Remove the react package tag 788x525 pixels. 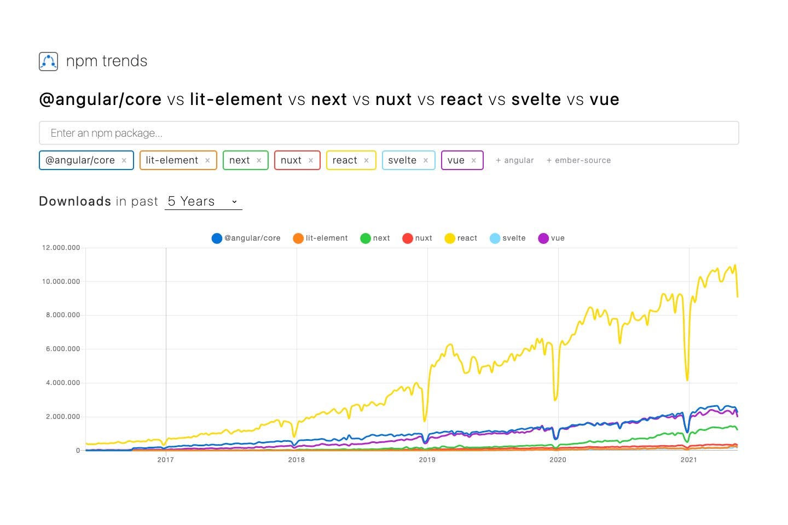click(367, 160)
